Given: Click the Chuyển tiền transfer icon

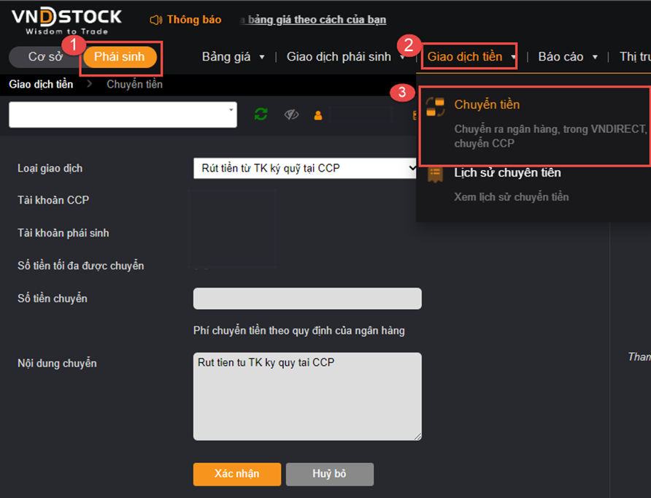Looking at the screenshot, I should pyautogui.click(x=435, y=107).
